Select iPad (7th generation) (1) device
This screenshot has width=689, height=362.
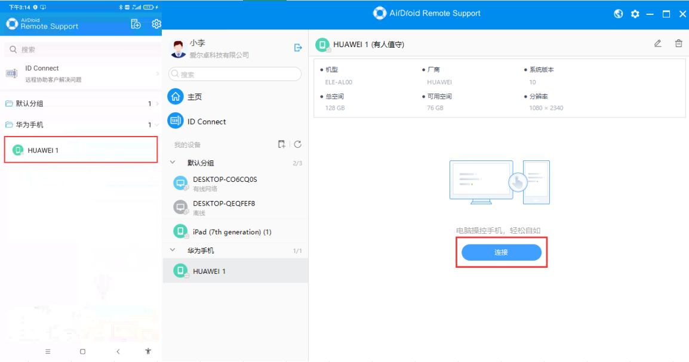pyautogui.click(x=235, y=231)
